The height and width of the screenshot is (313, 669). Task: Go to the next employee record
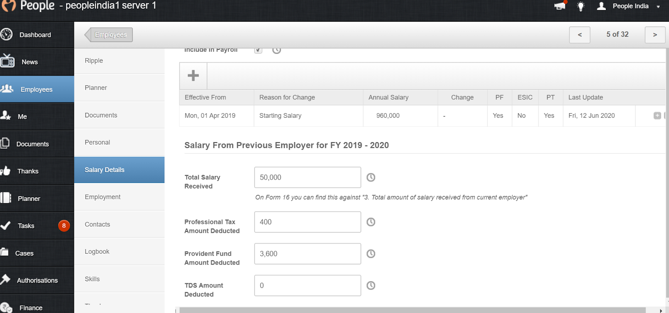[x=655, y=35]
